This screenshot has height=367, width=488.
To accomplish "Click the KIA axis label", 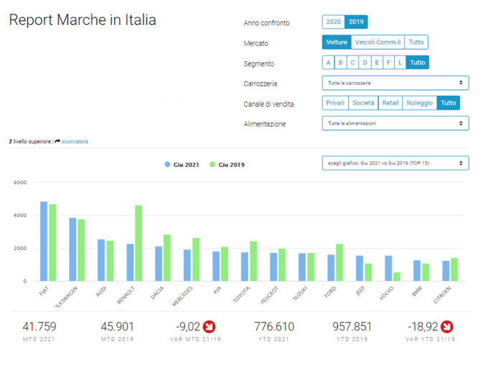I will pyautogui.click(x=217, y=290).
